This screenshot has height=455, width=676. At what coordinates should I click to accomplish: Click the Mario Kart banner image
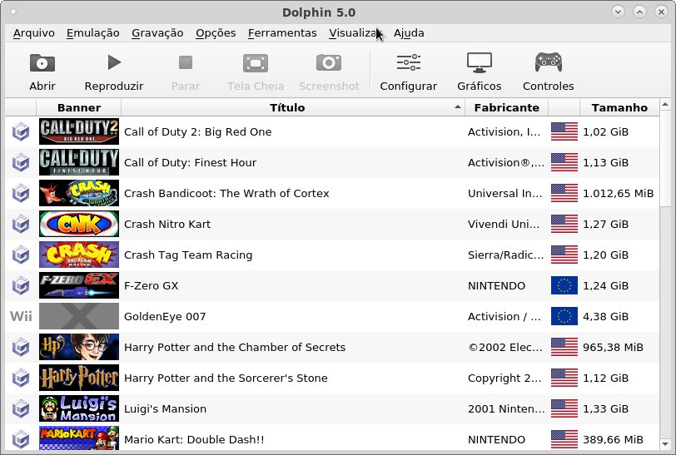79,438
